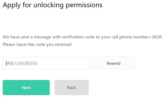
Task: Click the word 'permissions' in the title
Action: (x=84, y=5)
